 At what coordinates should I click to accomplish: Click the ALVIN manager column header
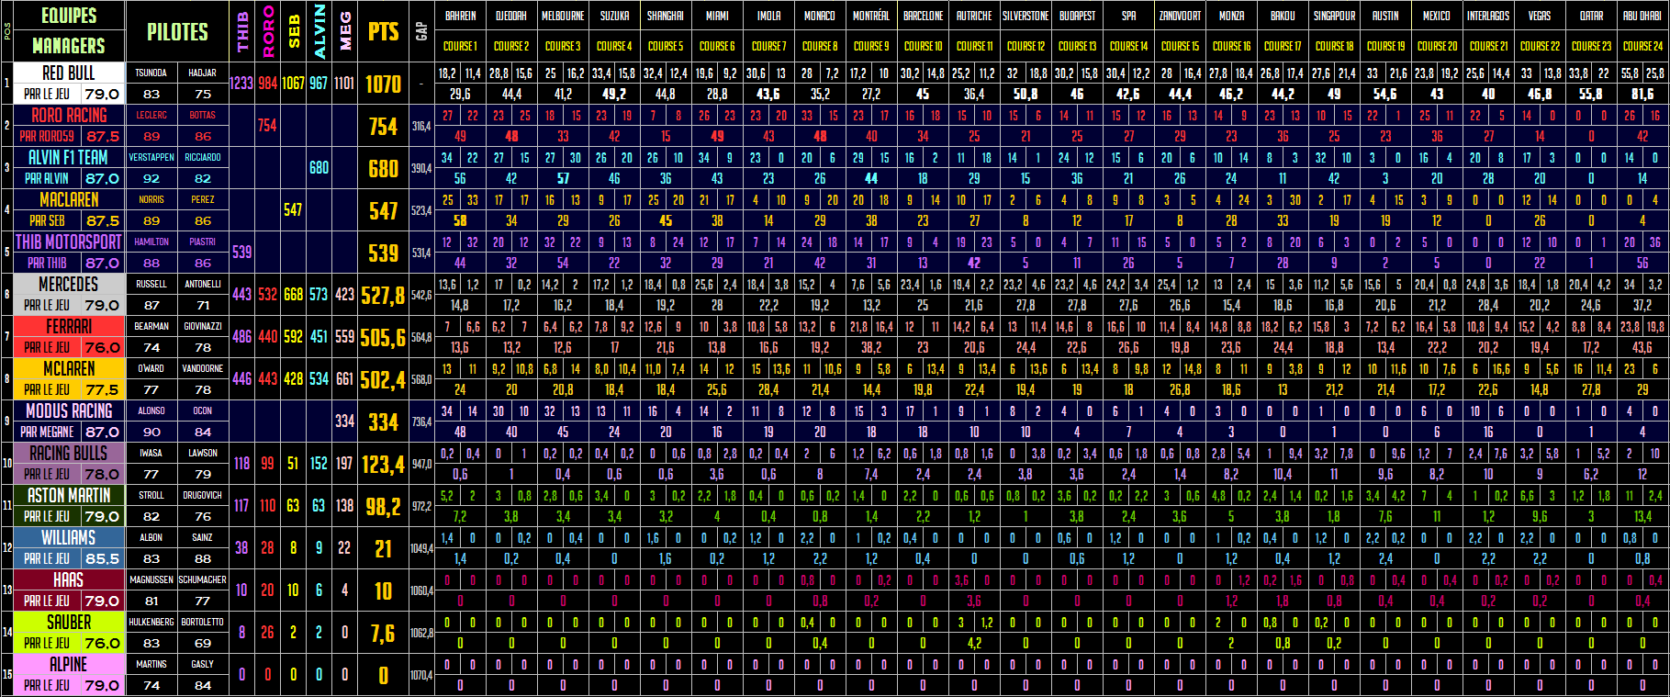point(319,32)
